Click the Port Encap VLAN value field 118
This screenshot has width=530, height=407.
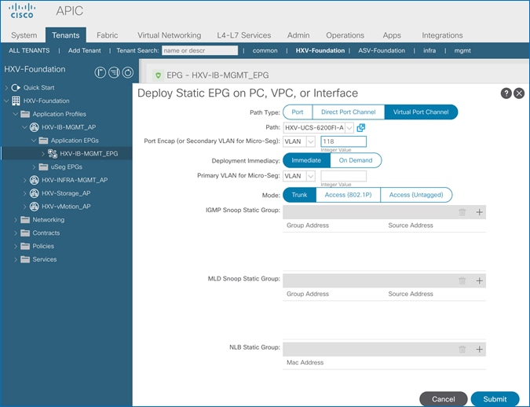(343, 141)
